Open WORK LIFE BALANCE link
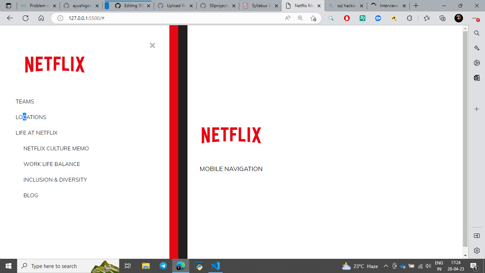The height and width of the screenshot is (273, 485). (x=52, y=164)
